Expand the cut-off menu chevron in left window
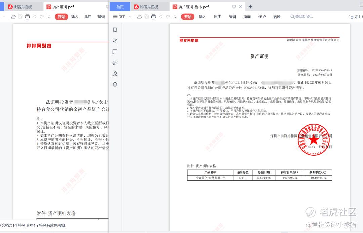 coord(4,17)
